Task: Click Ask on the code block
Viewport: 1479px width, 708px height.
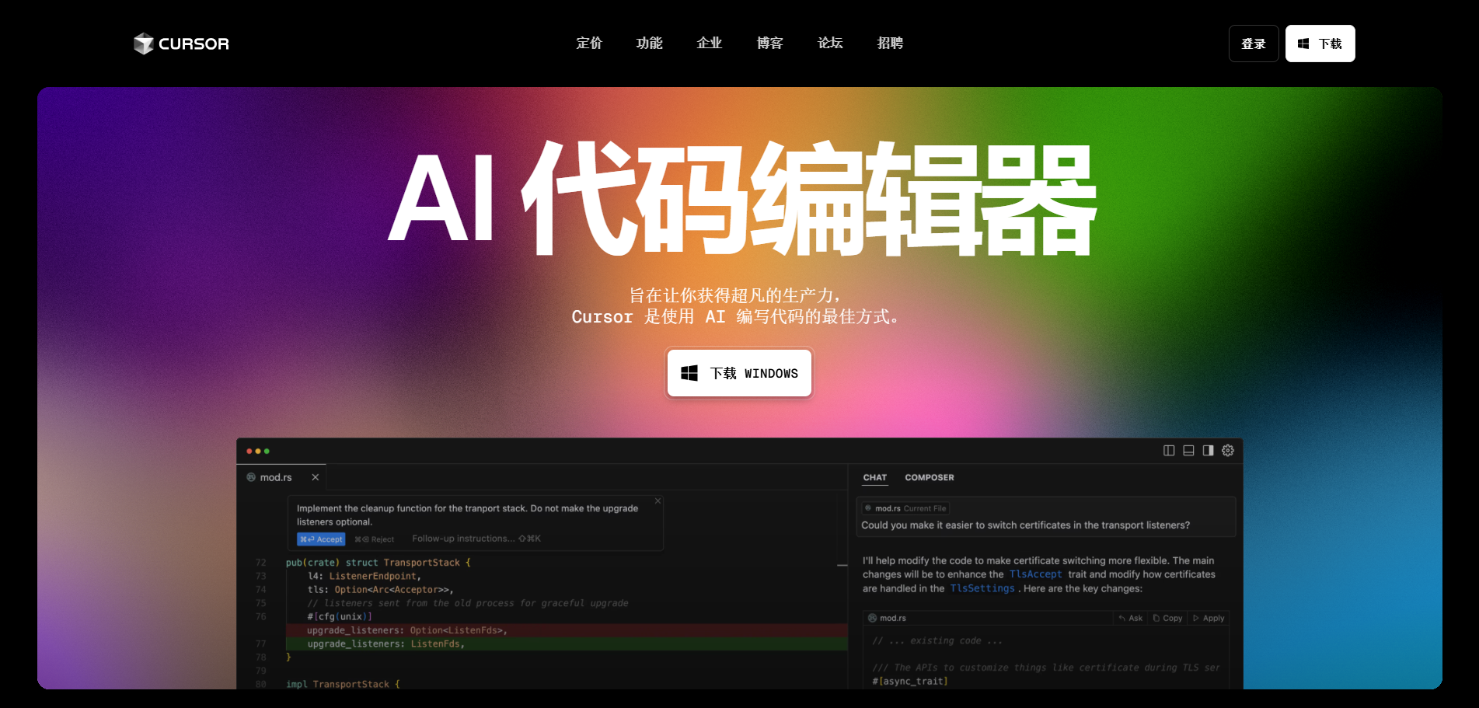Action: point(1131,619)
